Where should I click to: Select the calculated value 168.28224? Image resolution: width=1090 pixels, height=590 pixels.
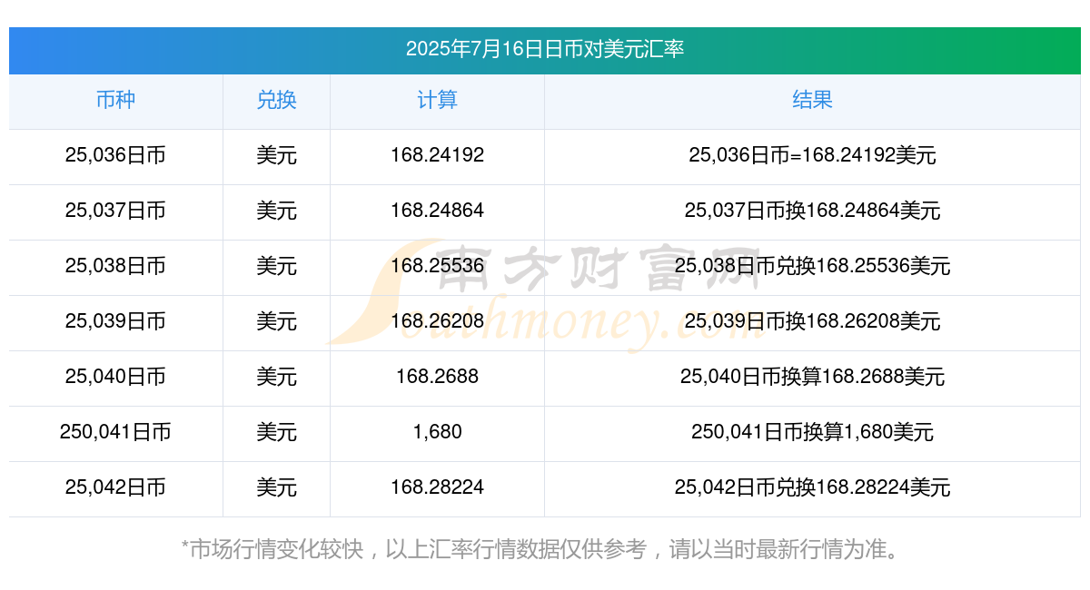[437, 487]
